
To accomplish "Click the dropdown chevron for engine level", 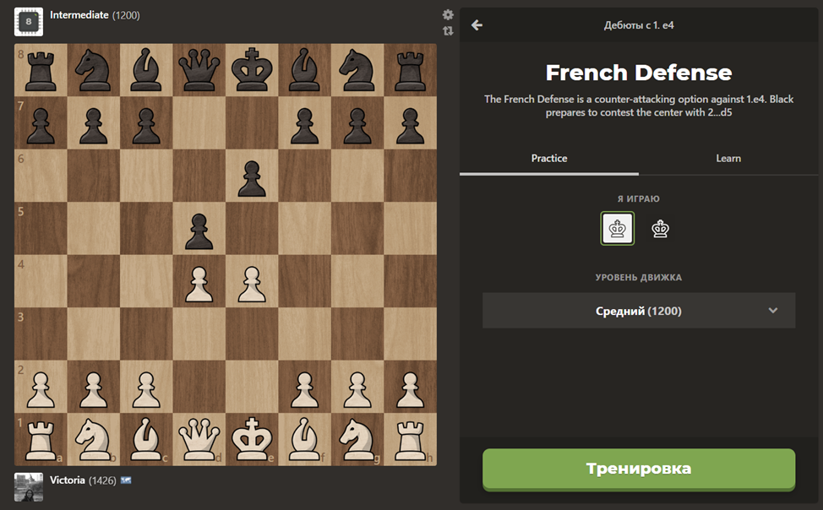I will tap(773, 310).
